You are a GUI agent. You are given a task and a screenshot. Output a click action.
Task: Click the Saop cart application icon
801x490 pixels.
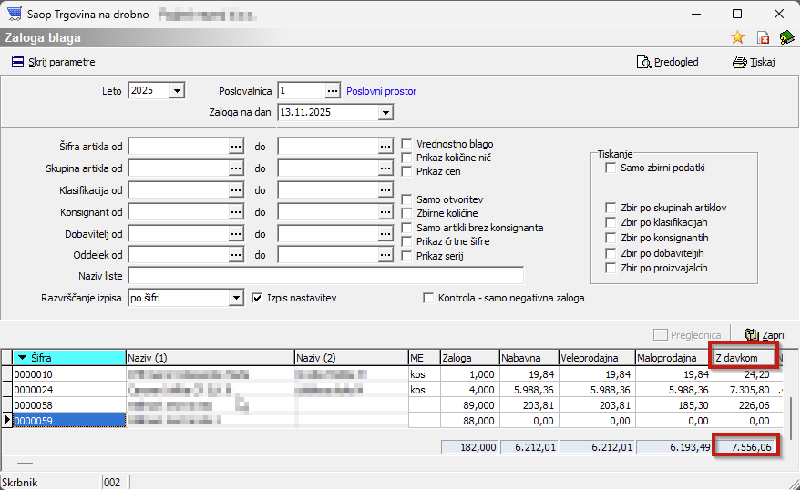click(15, 14)
